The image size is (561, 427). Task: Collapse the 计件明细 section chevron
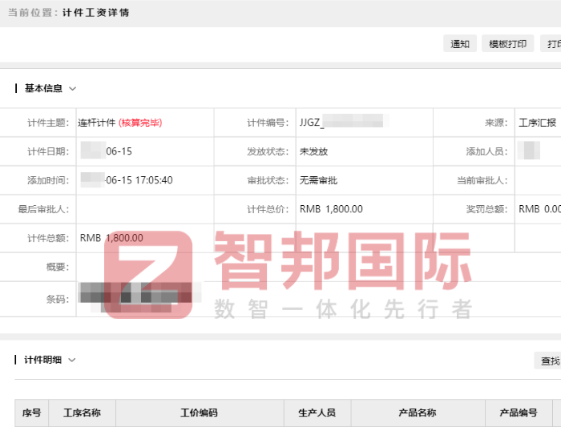72,361
